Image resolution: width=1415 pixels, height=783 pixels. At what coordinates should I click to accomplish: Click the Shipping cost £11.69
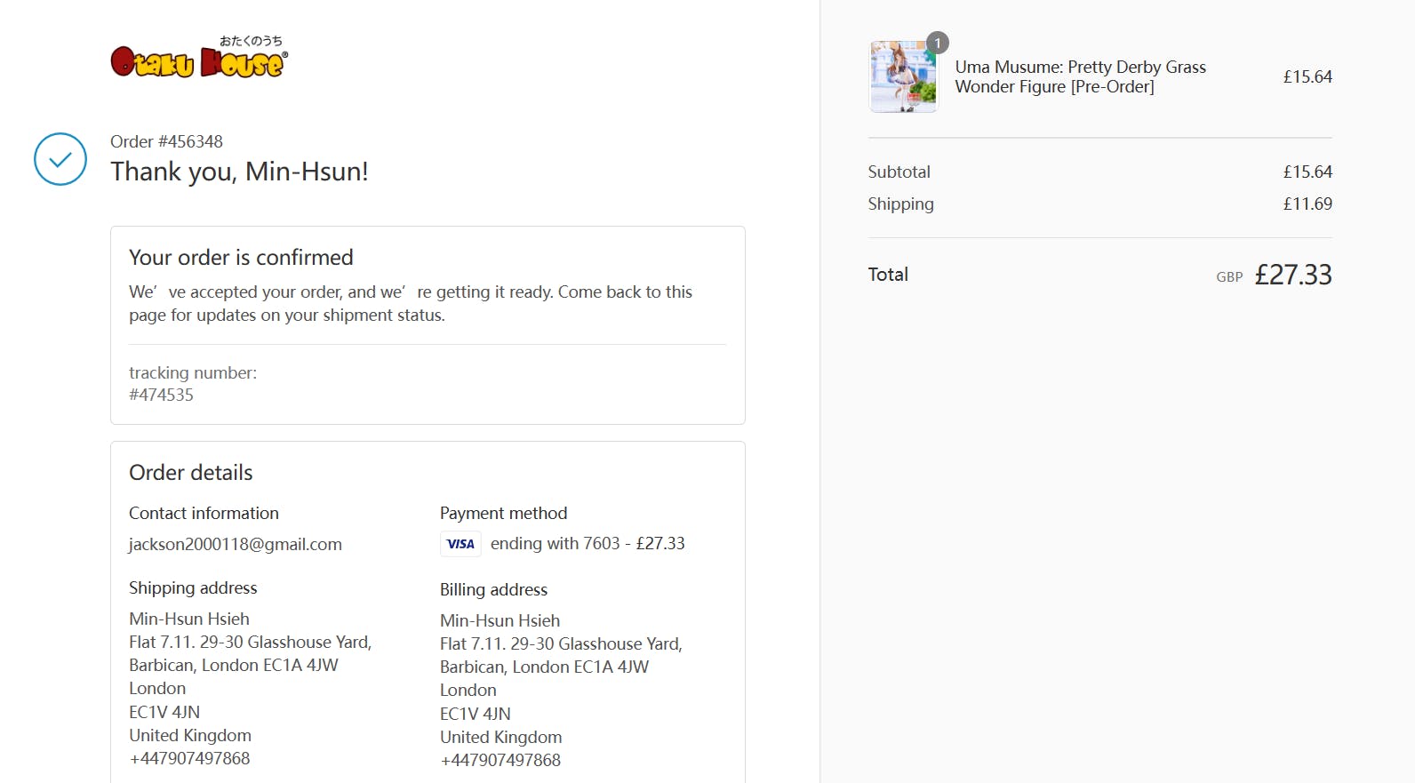pyautogui.click(x=1307, y=204)
